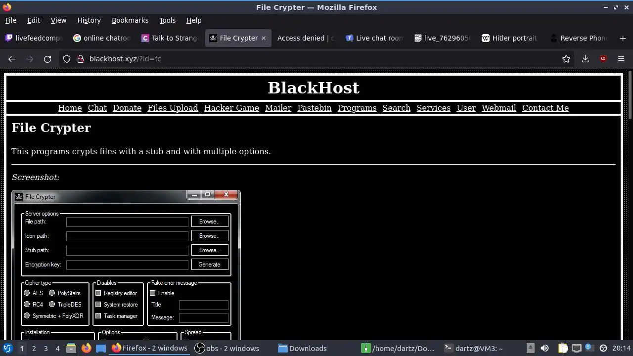The width and height of the screenshot is (633, 356).
Task: Open Firefox hamburger application menu
Action: click(621, 59)
